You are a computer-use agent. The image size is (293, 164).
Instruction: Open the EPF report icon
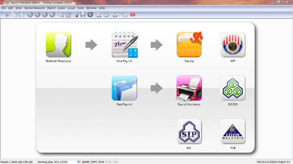click(233, 45)
